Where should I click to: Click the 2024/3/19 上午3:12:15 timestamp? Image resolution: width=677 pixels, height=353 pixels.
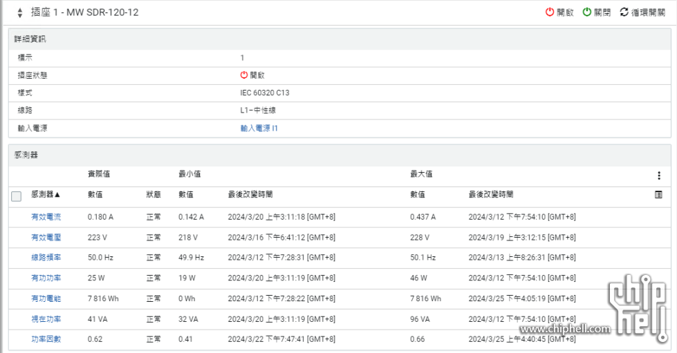coord(522,238)
